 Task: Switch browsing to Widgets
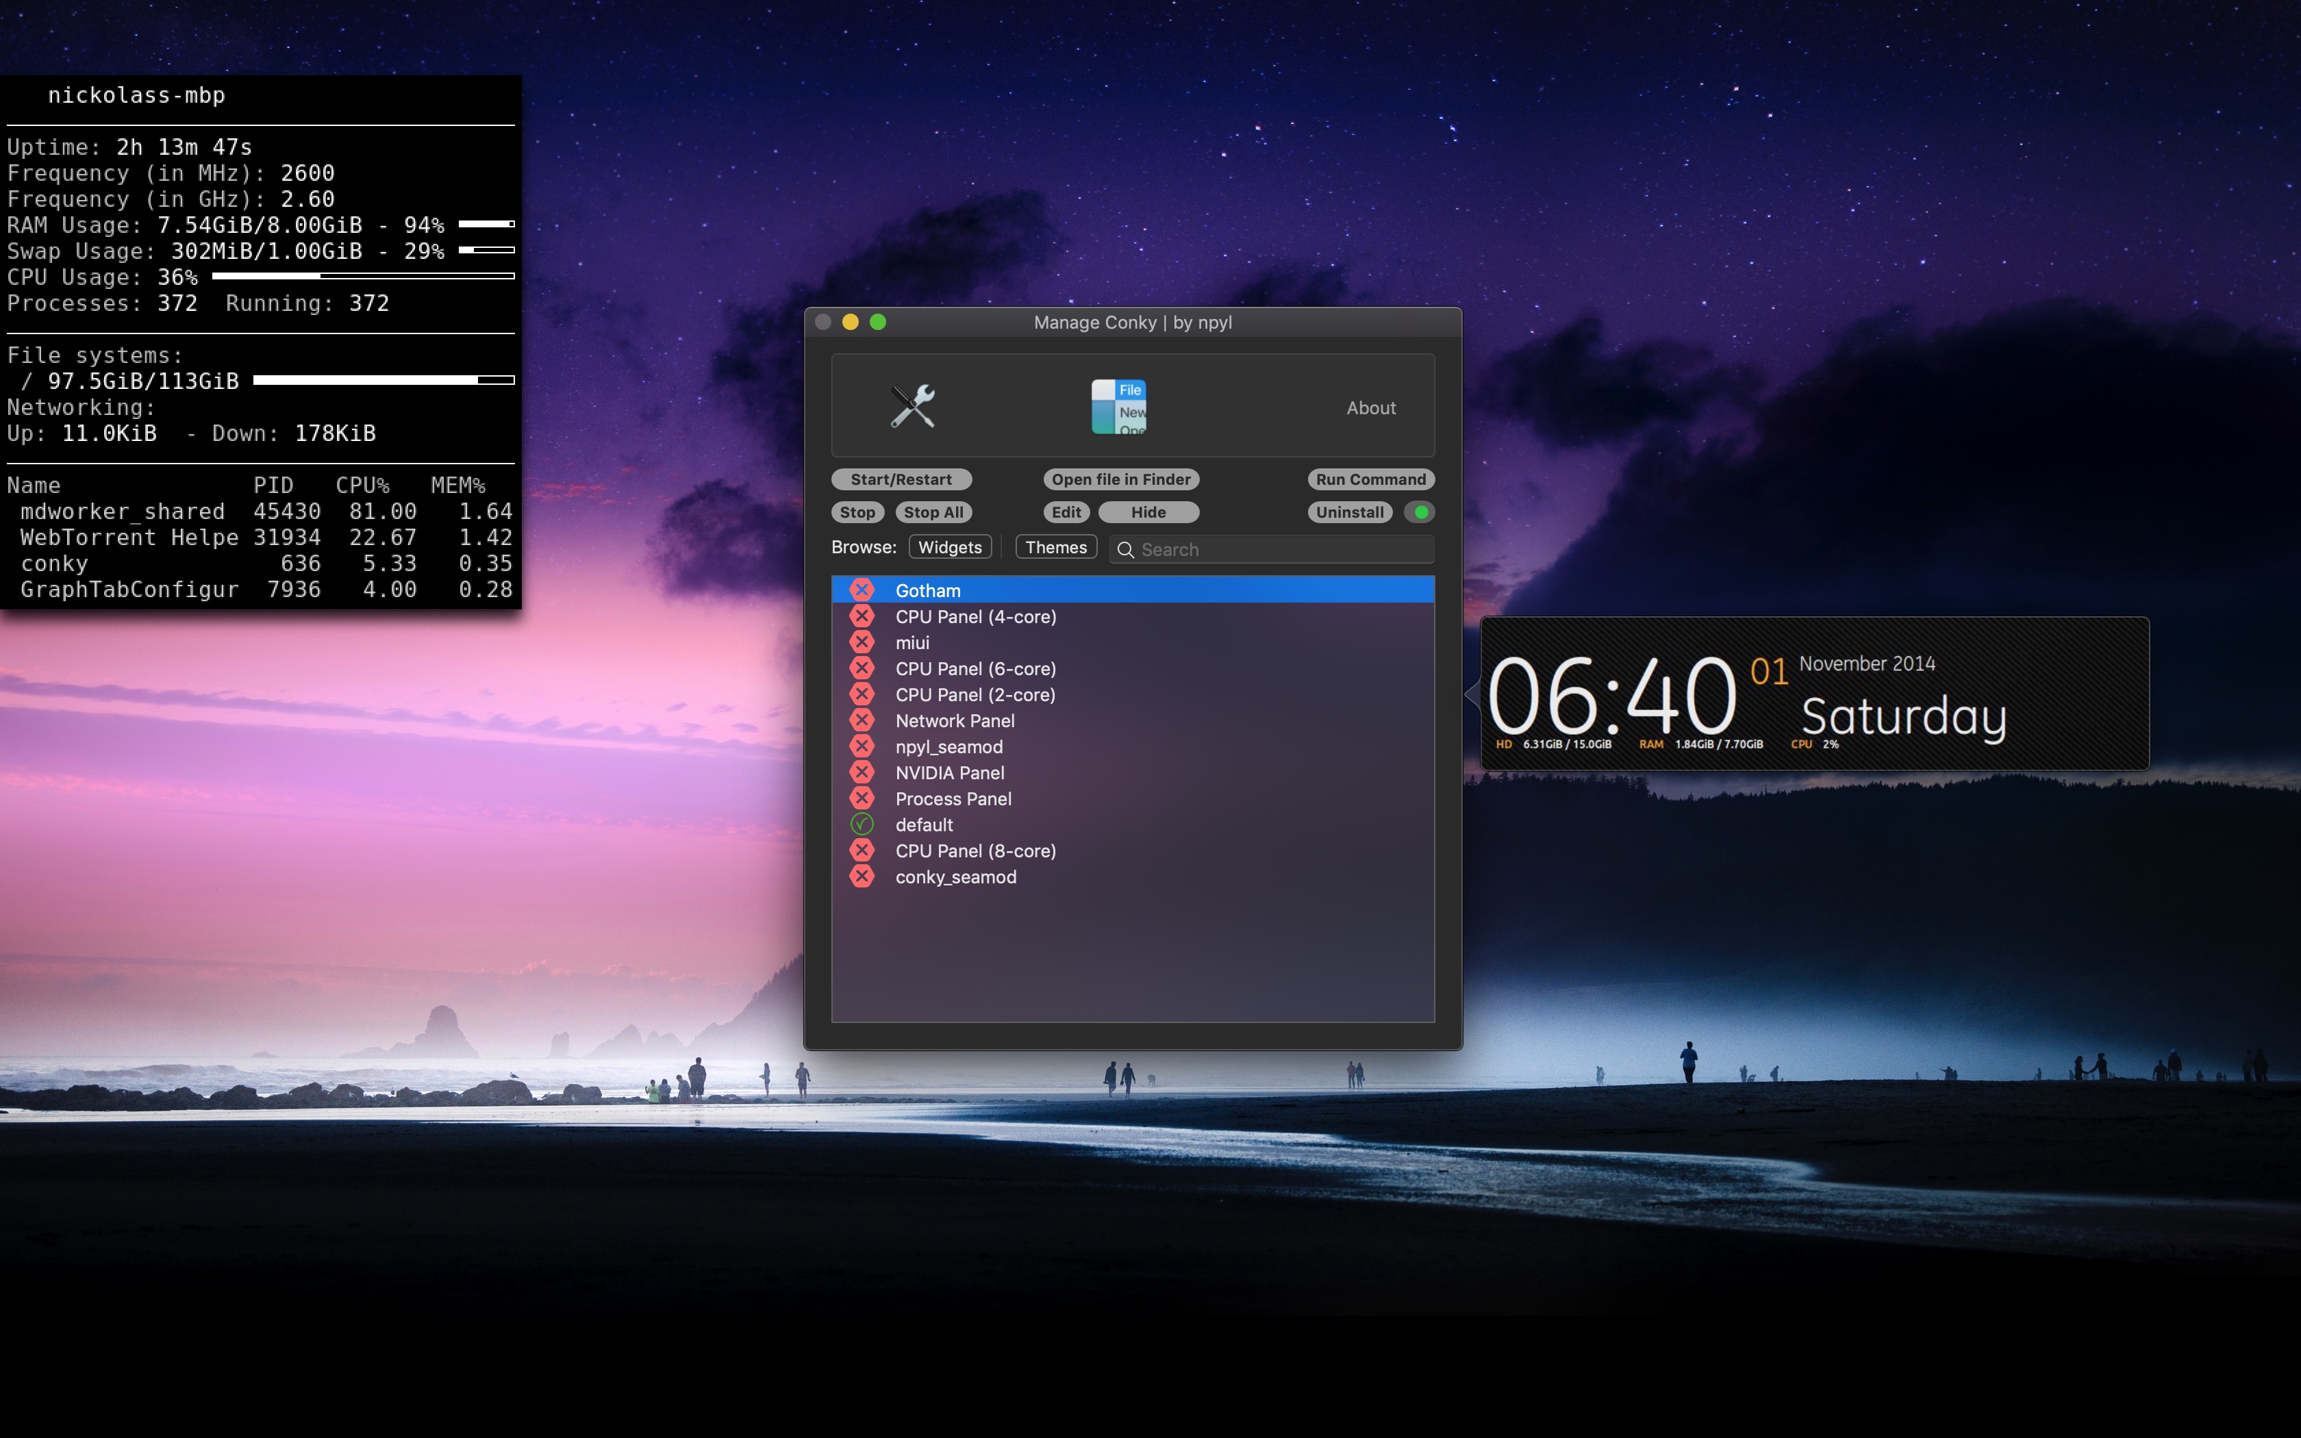(949, 547)
